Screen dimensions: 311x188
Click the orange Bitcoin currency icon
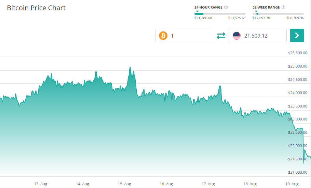[163, 35]
